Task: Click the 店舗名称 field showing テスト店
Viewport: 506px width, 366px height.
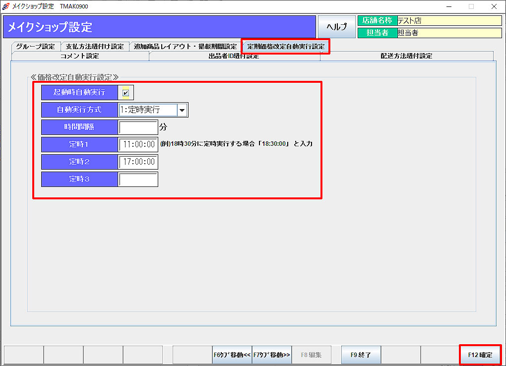Action: tap(449, 20)
